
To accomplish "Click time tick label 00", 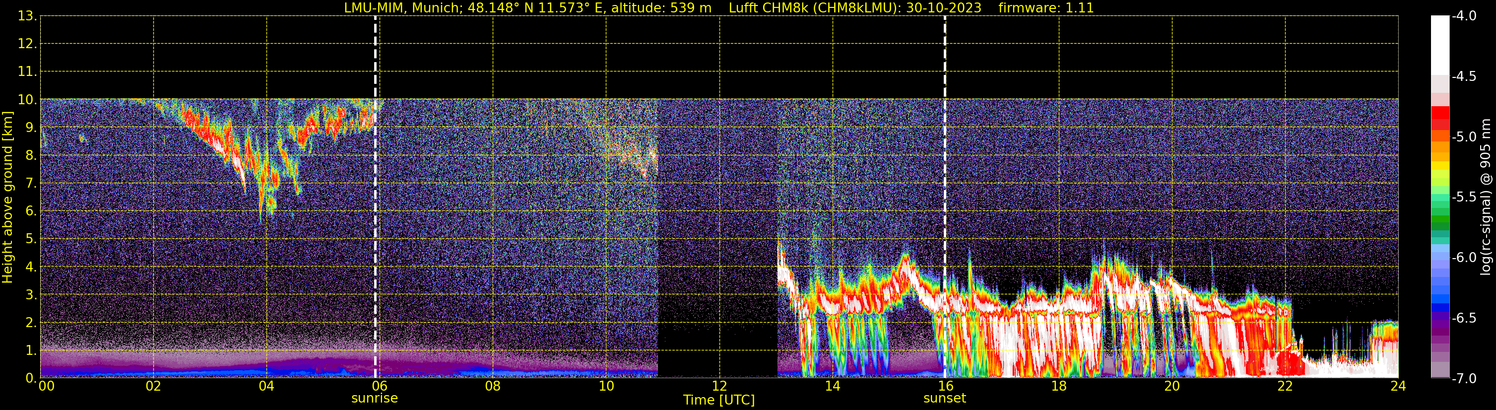I will pos(47,386).
